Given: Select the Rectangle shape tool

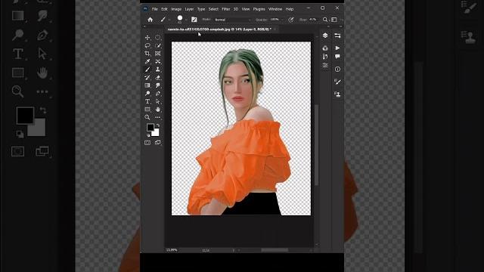Looking at the screenshot, I should click(147, 110).
